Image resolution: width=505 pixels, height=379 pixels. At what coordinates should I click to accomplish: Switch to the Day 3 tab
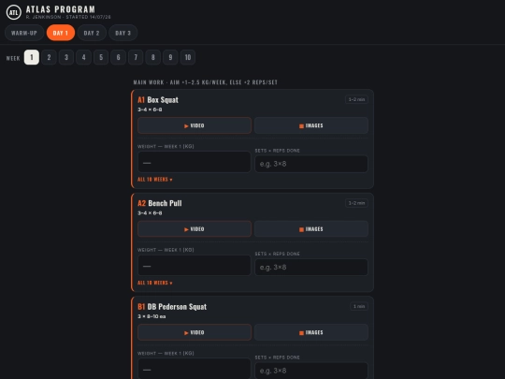pos(123,33)
